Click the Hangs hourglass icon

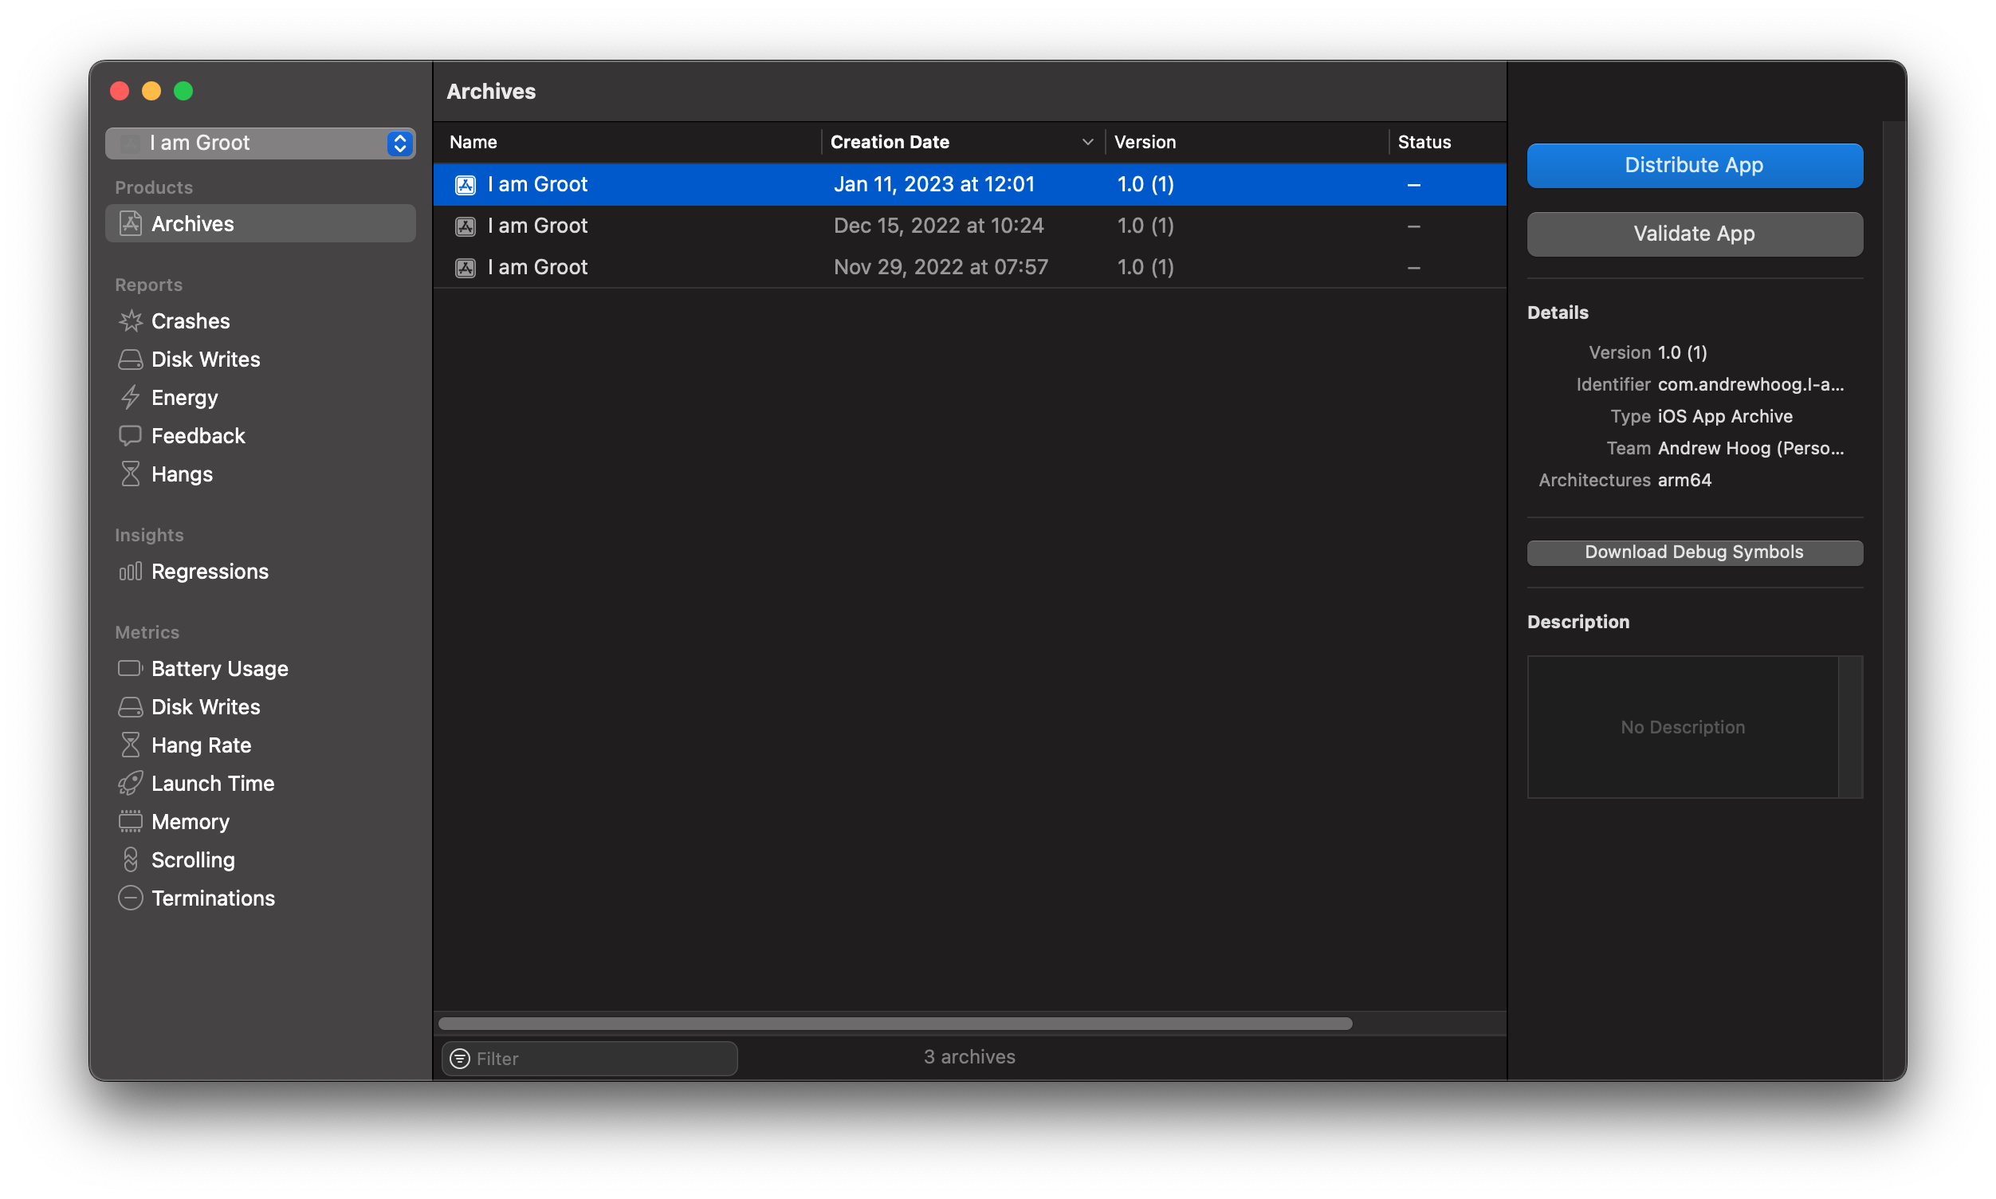(x=130, y=474)
